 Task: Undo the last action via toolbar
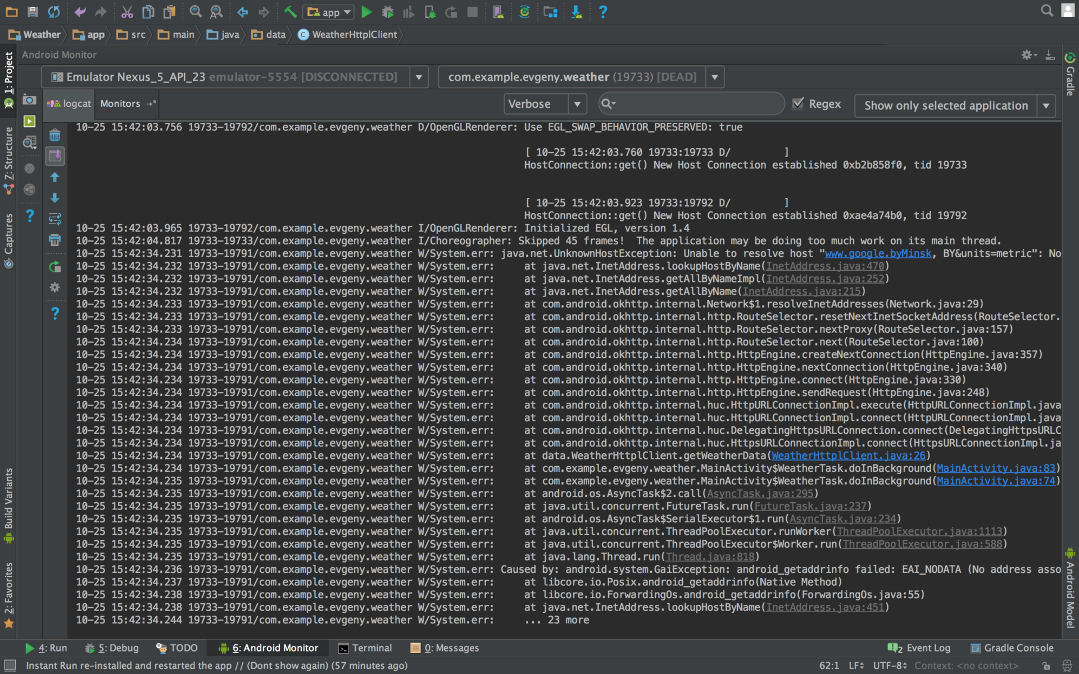tap(80, 12)
